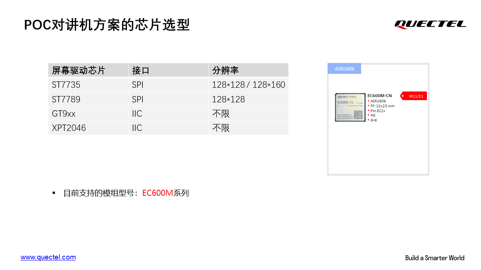The height and width of the screenshot is (270, 481).
Task: Open the www.quectel.com link
Action: [x=48, y=257]
